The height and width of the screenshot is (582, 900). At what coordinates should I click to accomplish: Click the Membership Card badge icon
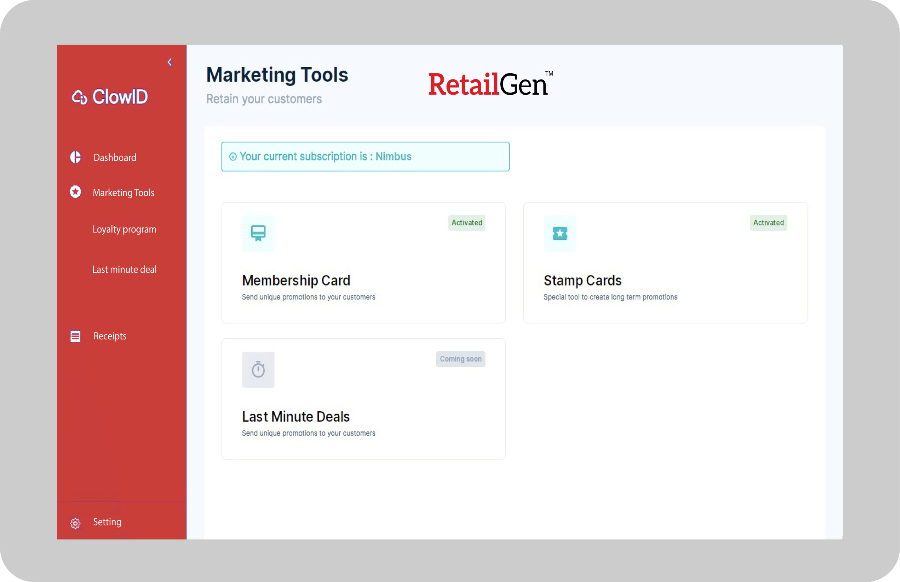point(258,233)
